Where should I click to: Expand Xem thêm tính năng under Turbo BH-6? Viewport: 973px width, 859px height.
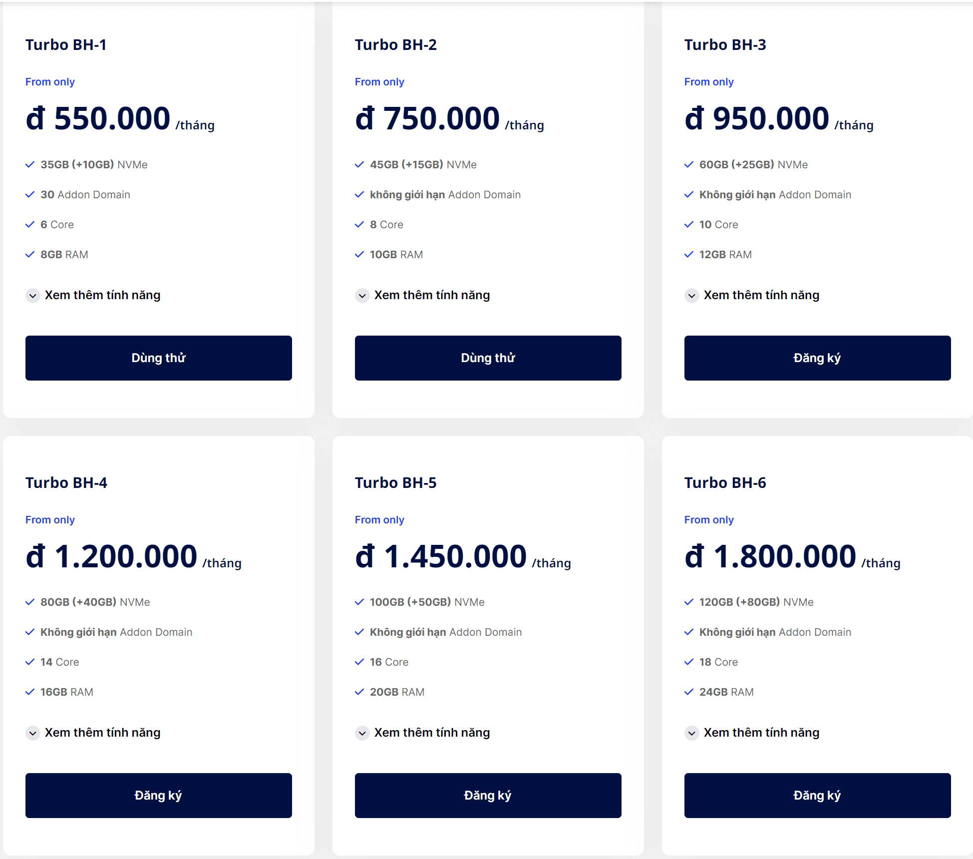[x=692, y=733]
